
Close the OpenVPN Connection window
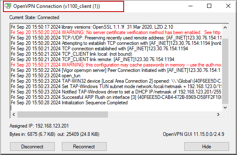click(228, 6)
